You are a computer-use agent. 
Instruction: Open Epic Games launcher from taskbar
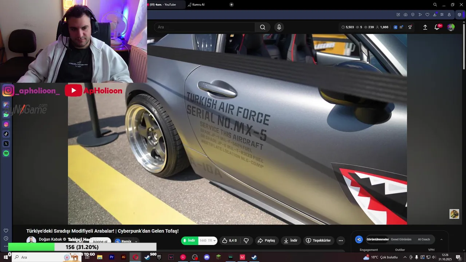coord(159,257)
